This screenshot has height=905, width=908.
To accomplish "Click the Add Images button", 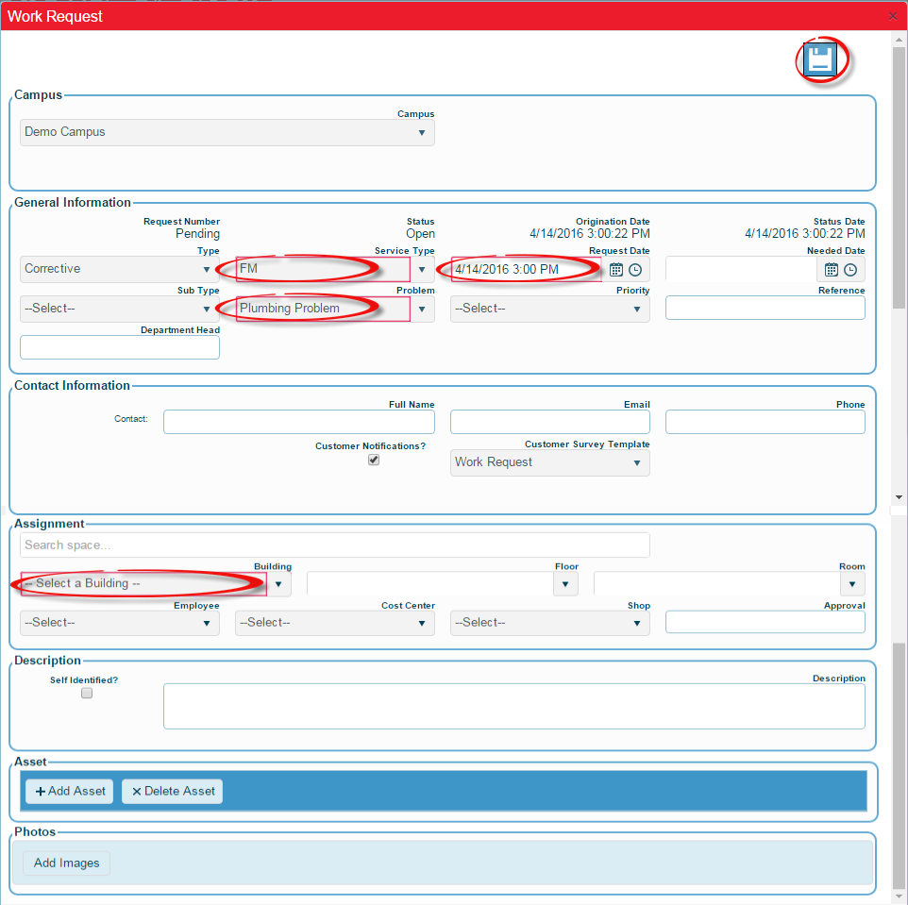I will click(66, 863).
